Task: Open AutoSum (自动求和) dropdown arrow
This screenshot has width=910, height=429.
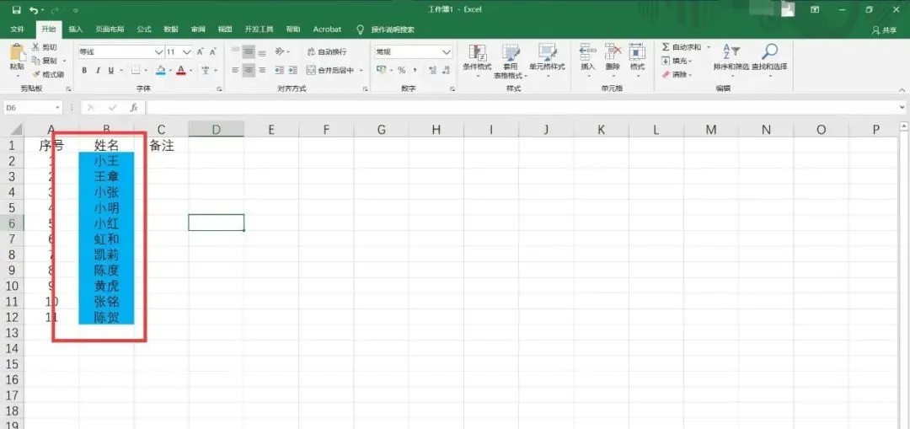Action: click(x=709, y=47)
